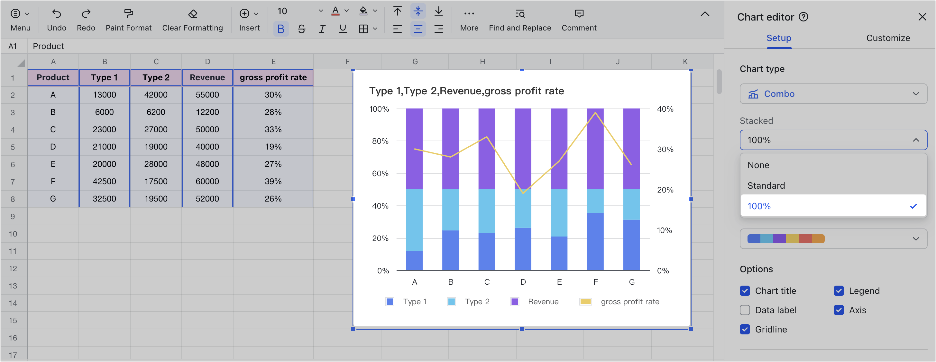This screenshot has width=936, height=362.
Task: Uncheck the Chart title option
Action: pyautogui.click(x=745, y=291)
